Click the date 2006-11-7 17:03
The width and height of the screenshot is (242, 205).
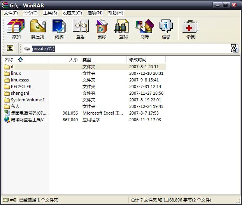coord(145,120)
